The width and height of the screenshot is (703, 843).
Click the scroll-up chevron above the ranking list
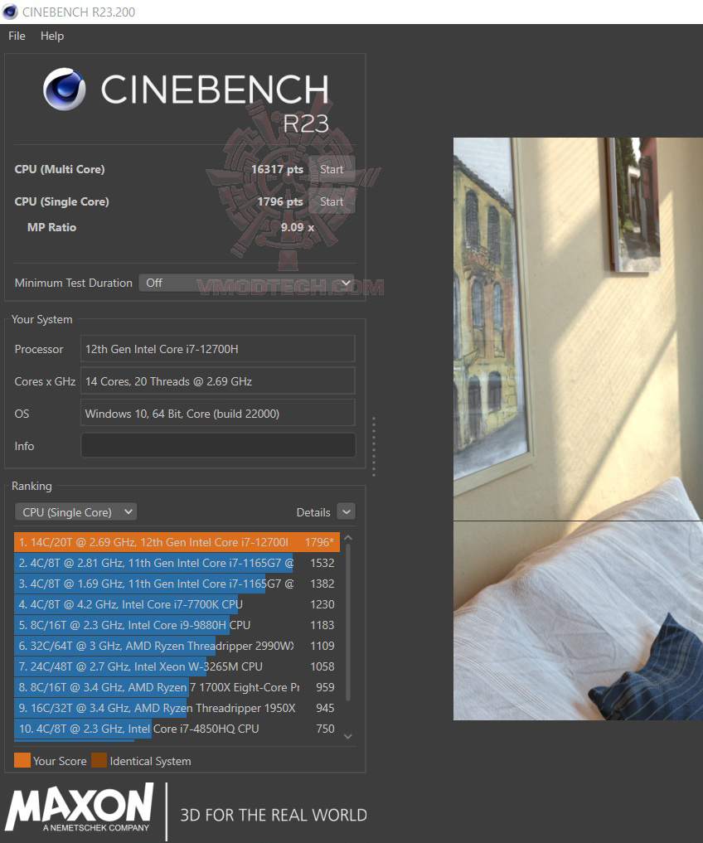tap(348, 538)
